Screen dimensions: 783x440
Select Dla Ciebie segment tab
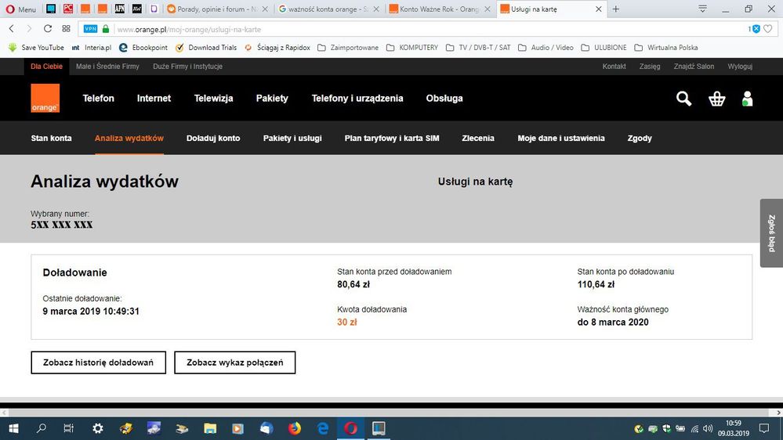46,67
